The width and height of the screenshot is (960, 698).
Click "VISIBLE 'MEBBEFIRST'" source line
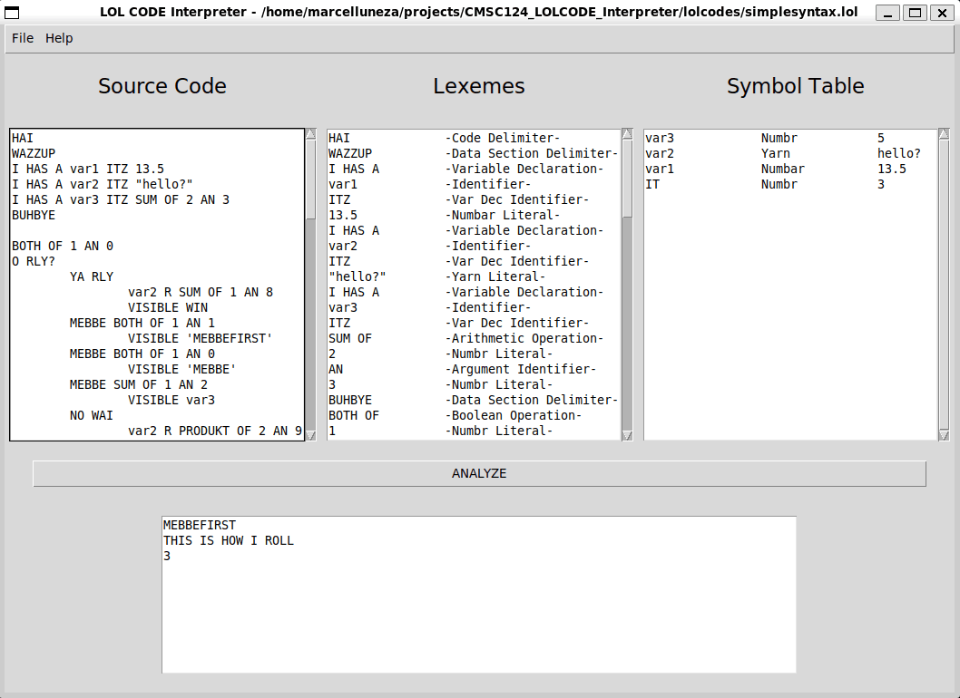(201, 338)
